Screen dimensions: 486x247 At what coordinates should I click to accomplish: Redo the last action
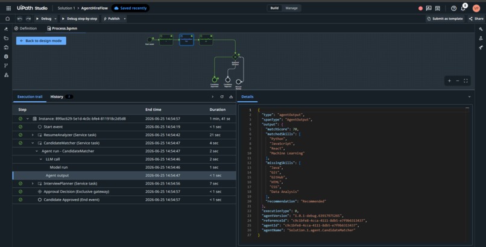28,19
